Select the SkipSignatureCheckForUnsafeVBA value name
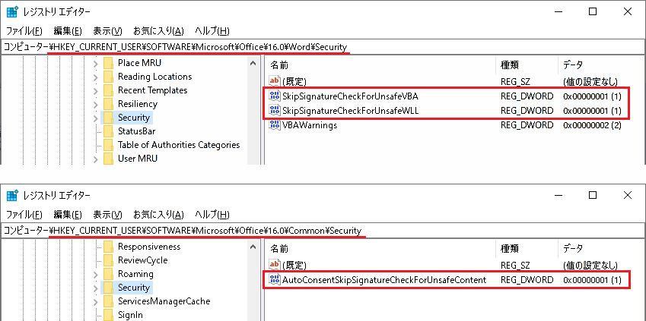Screen dimensions: 646x321 pyautogui.click(x=351, y=96)
